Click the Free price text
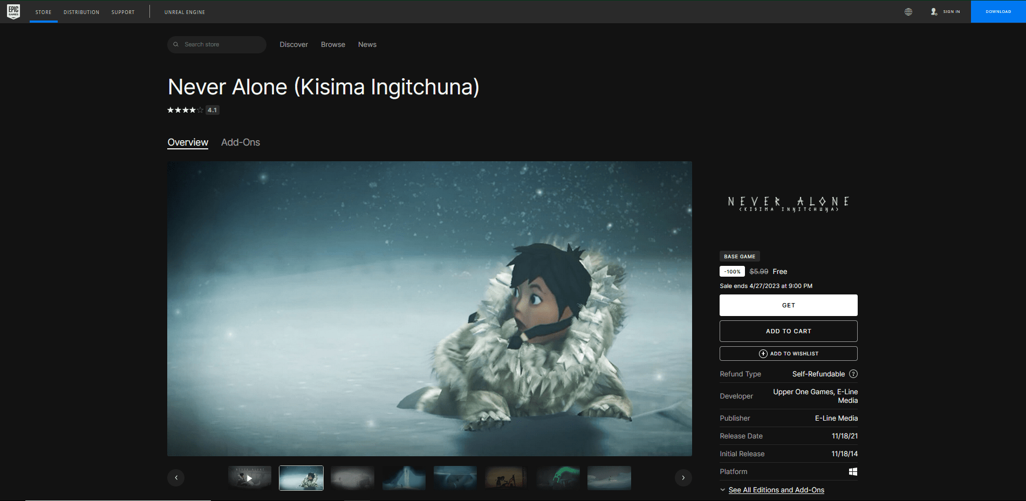This screenshot has height=501, width=1026. [x=779, y=272]
